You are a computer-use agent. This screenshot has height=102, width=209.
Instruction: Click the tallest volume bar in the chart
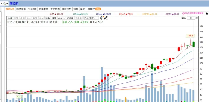point(102,84)
